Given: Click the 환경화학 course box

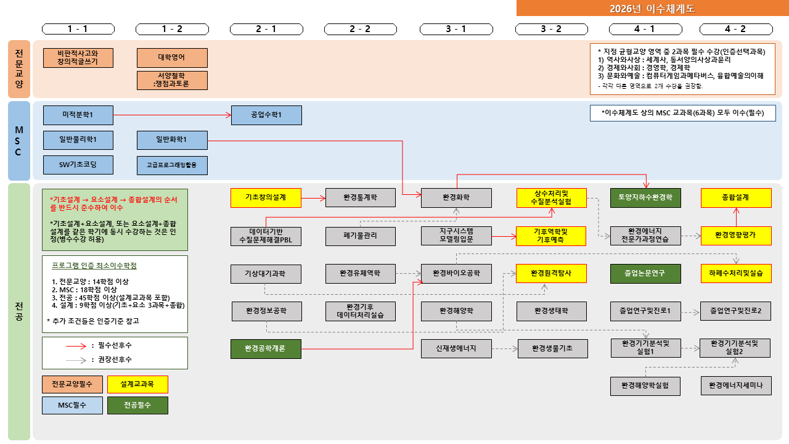Looking at the screenshot, I should 456,198.
